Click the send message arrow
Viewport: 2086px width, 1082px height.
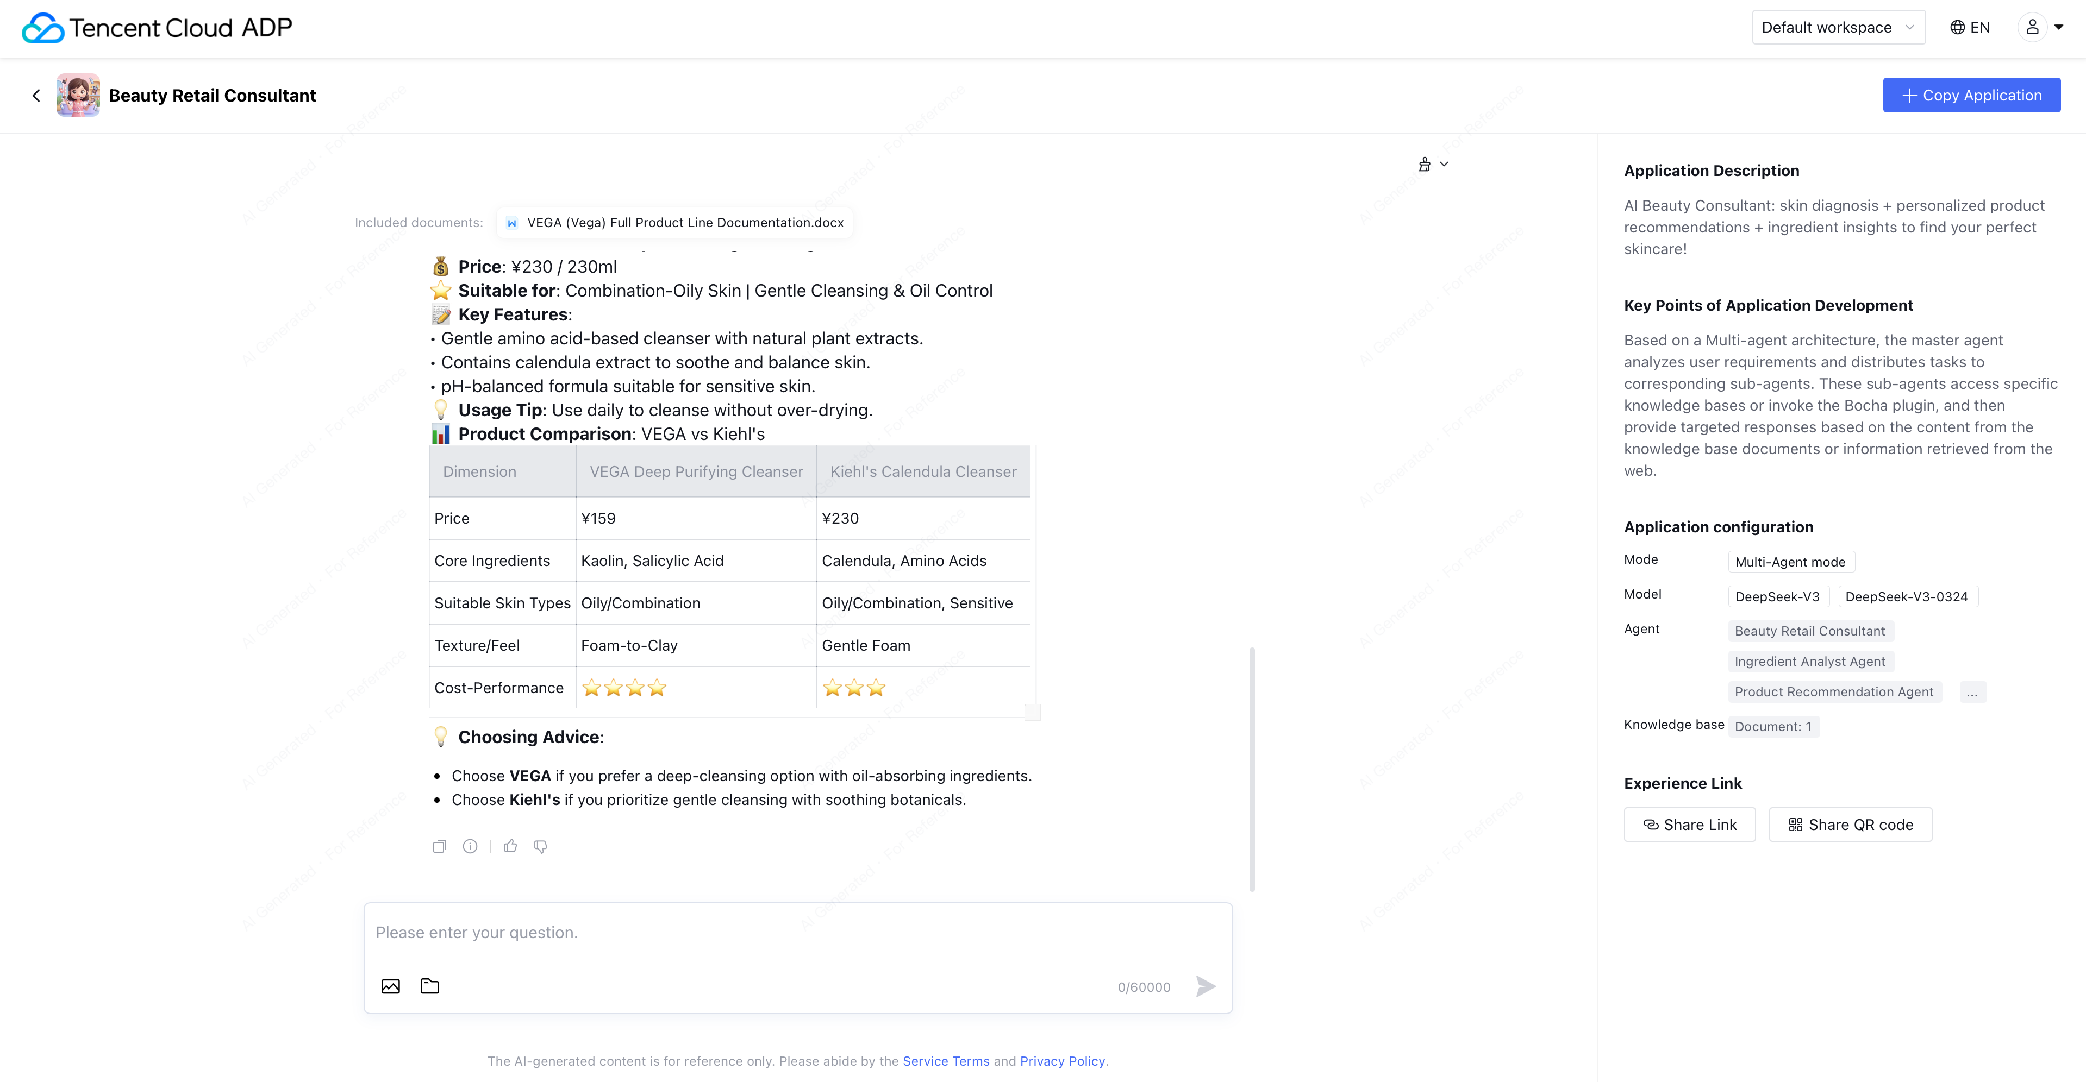coord(1205,986)
